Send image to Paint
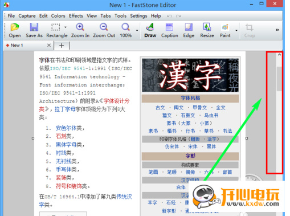This screenshot has width=290, height=216. (x=225, y=30)
